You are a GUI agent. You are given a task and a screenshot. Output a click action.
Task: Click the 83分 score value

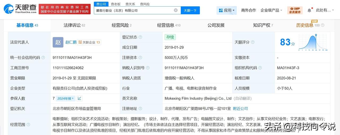287,42
